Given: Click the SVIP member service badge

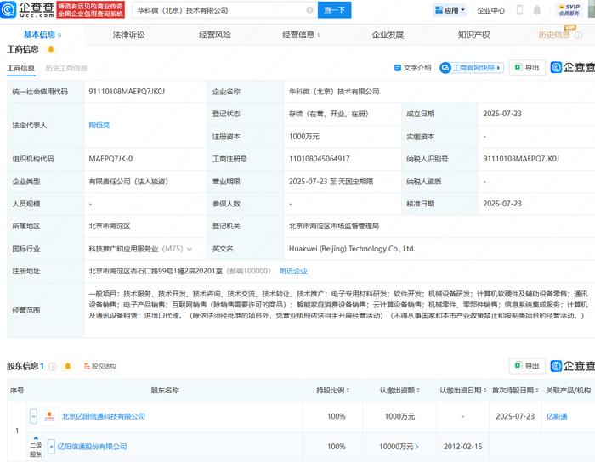Looking at the screenshot, I should point(569,10).
